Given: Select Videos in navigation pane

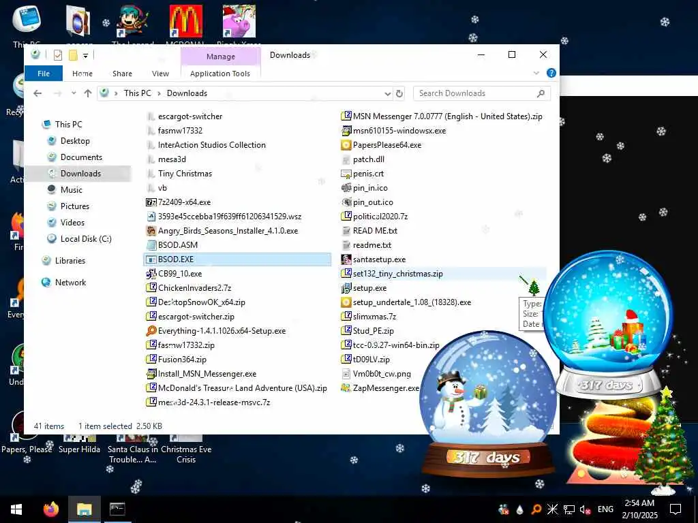Looking at the screenshot, I should point(72,223).
